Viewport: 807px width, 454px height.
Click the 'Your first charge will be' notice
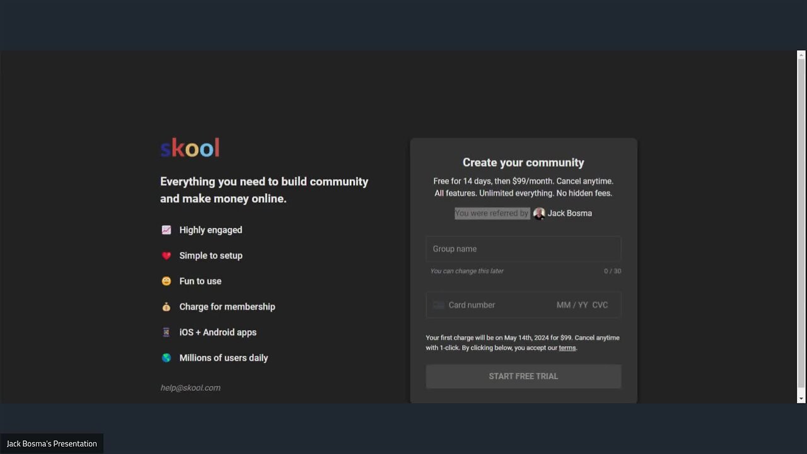coord(523,343)
